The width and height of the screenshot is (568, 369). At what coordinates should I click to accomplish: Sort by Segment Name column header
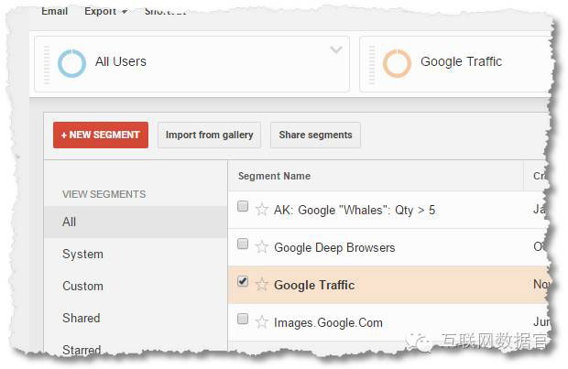coord(274,176)
